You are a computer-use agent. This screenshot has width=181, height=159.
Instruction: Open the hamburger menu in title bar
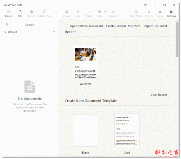point(145,5)
